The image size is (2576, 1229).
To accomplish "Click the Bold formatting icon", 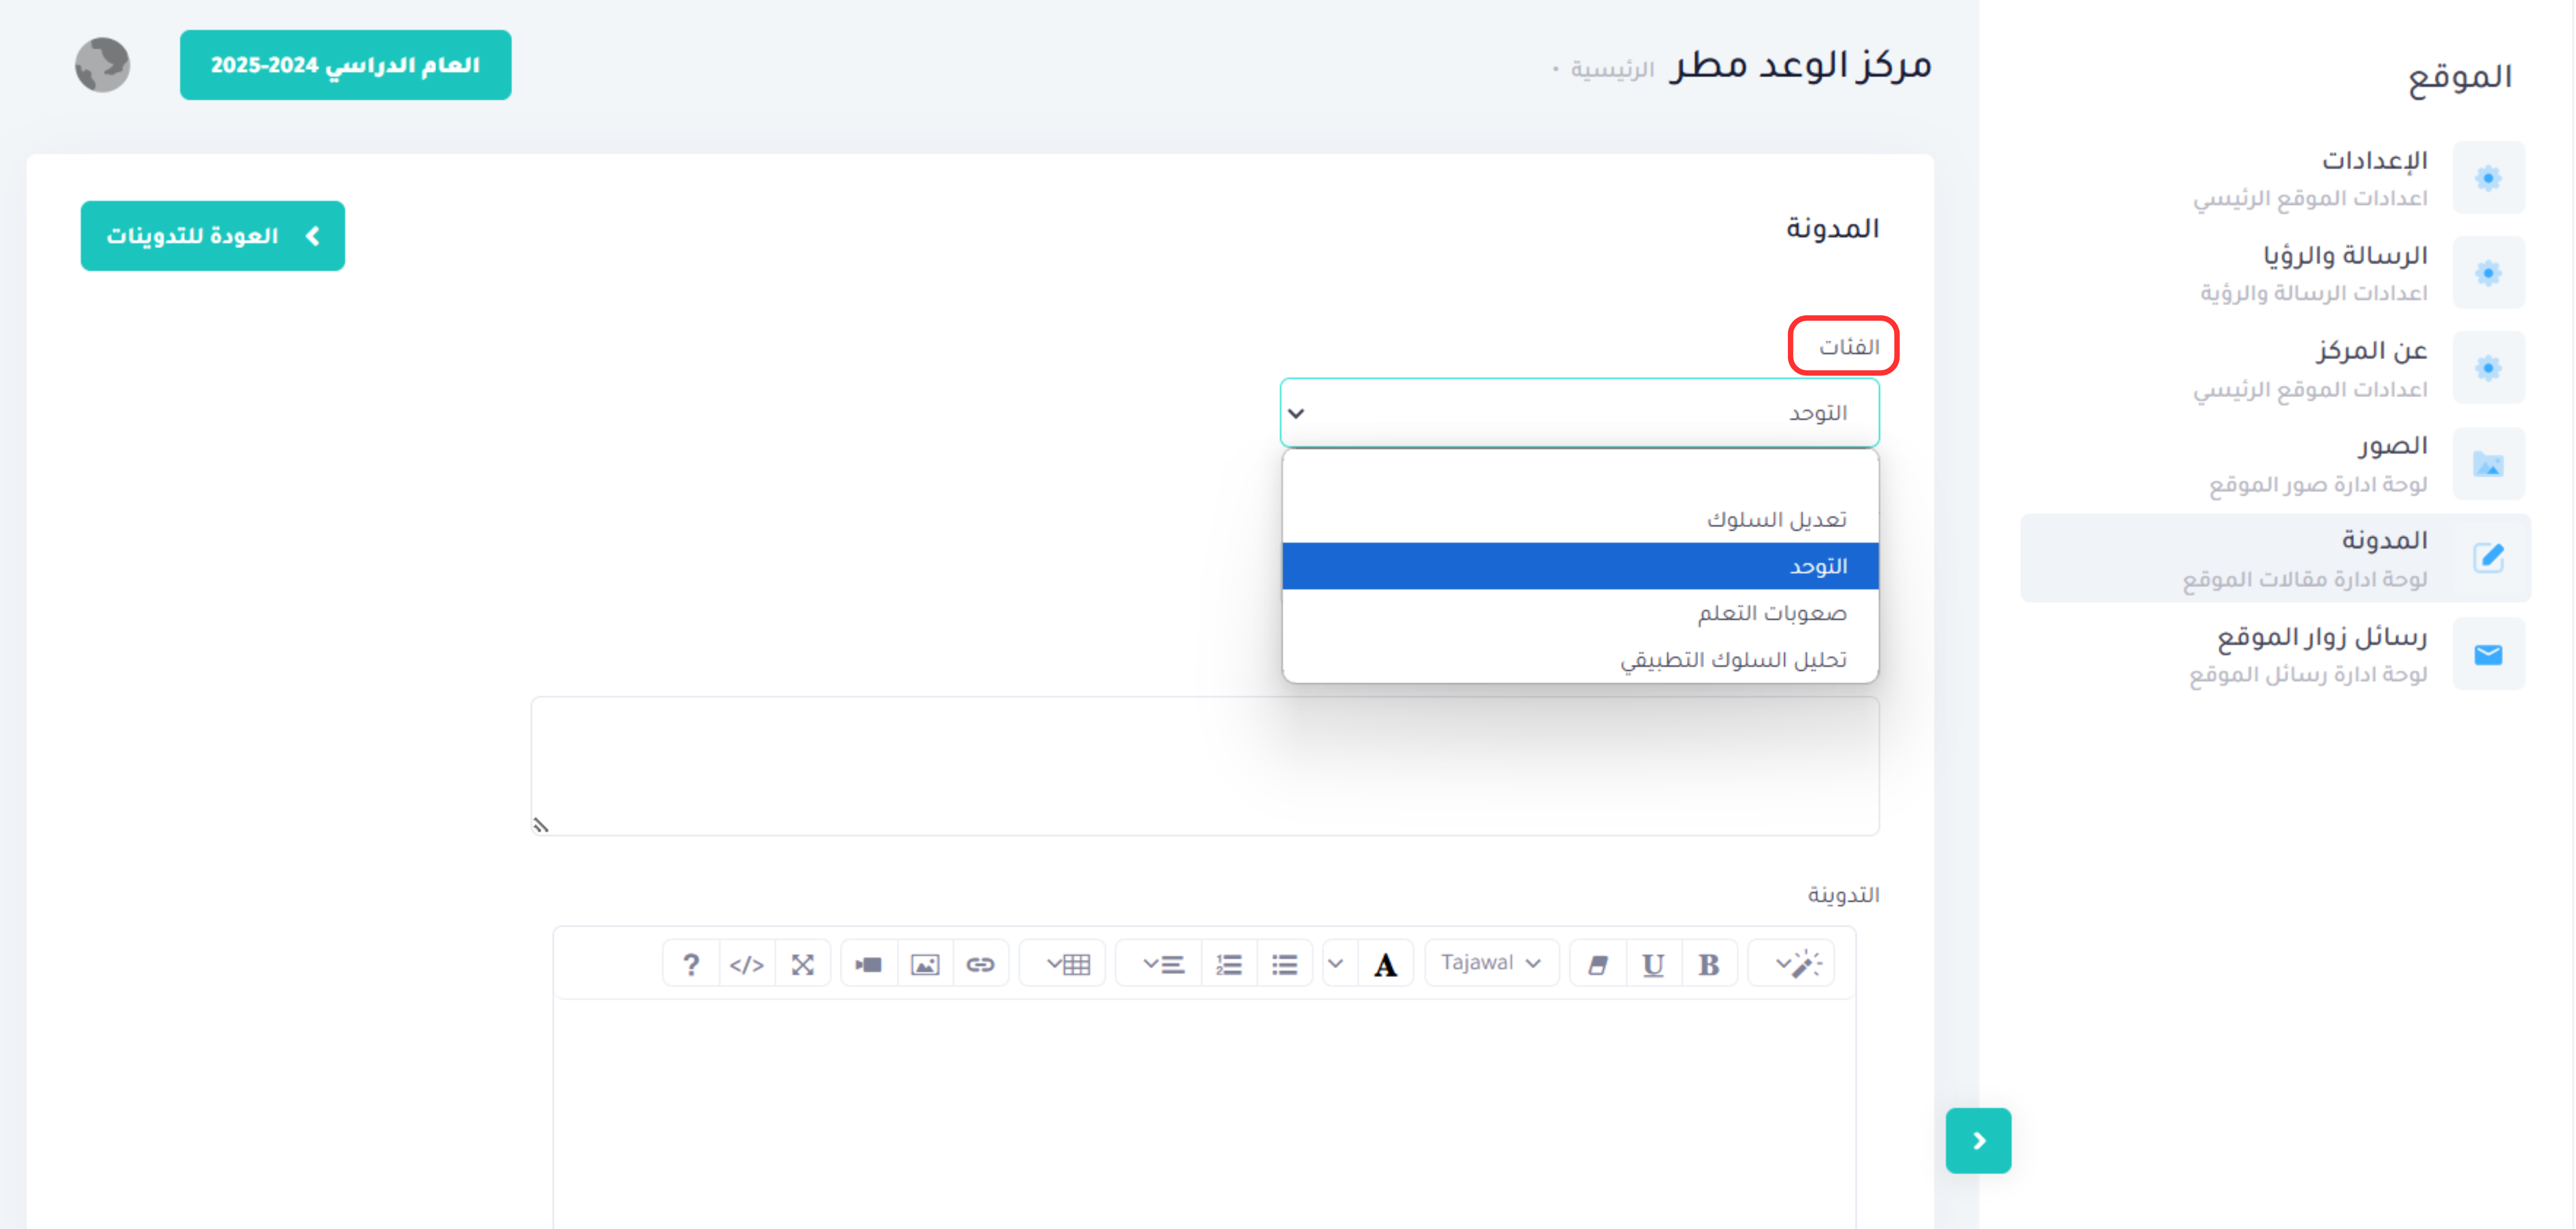I will pos(1709,964).
